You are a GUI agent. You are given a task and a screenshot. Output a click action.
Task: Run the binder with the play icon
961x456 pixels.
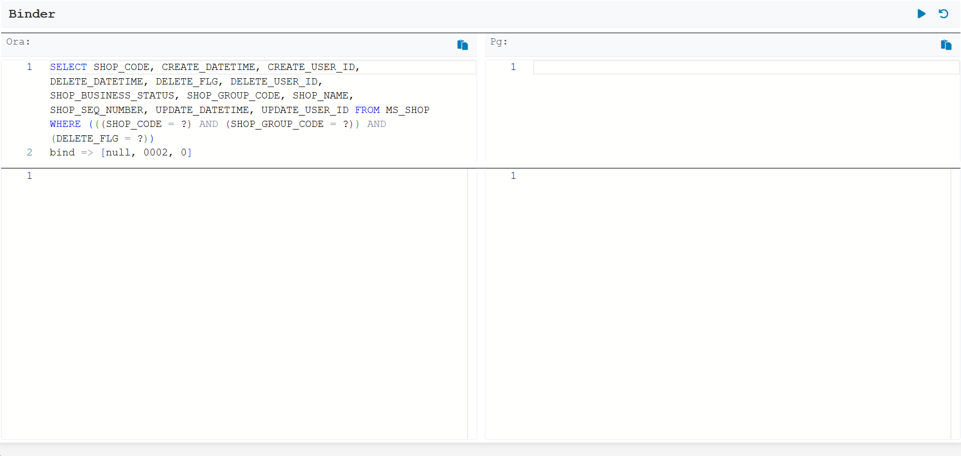coord(921,14)
